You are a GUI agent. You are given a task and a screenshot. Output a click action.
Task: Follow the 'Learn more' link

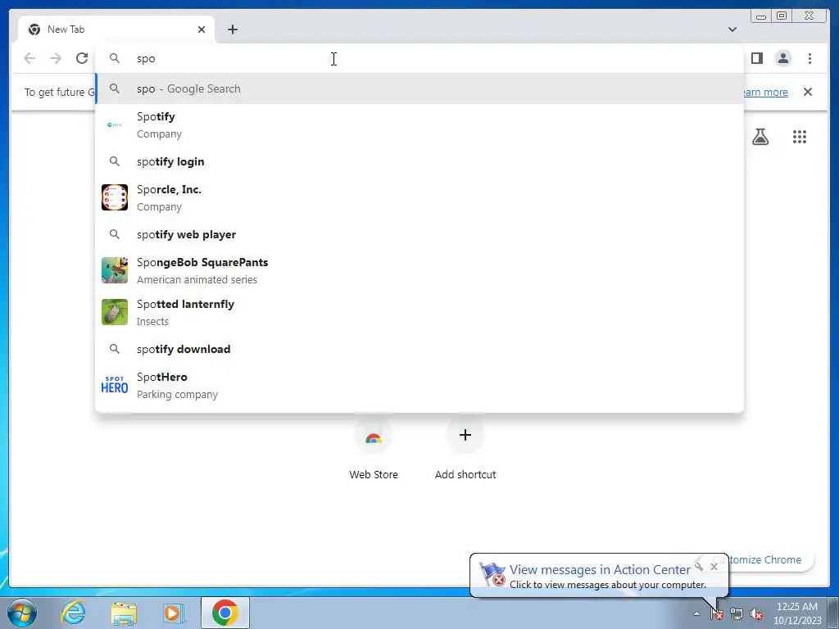(766, 92)
